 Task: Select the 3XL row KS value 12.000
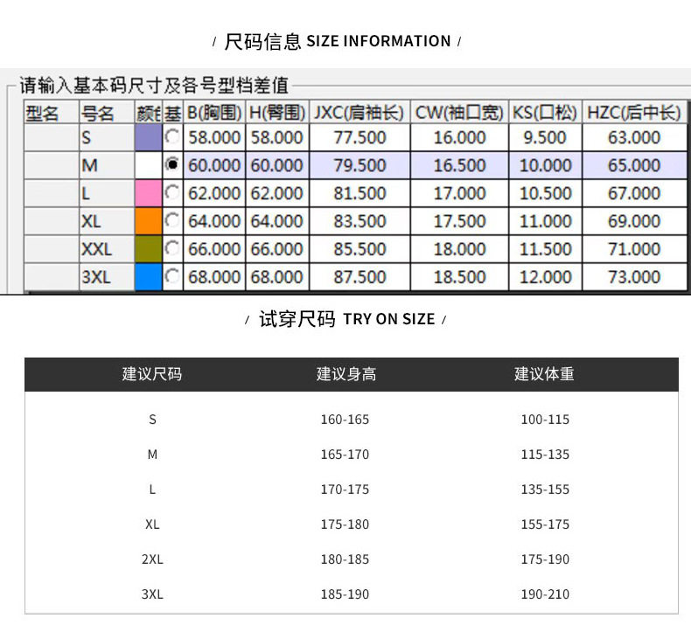(545, 277)
